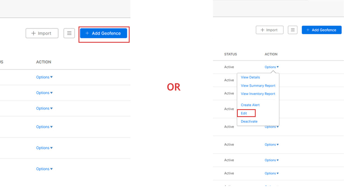Select Create Alert in the Options menu

(x=250, y=105)
